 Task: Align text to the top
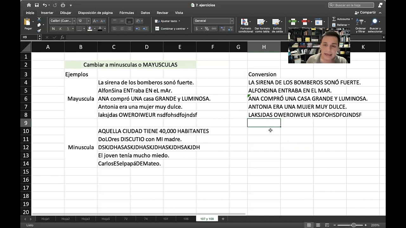(x=115, y=21)
